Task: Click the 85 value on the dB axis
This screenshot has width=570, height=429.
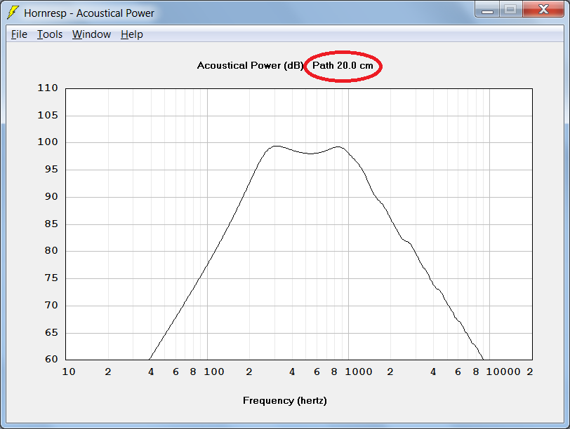Action: 51,224
